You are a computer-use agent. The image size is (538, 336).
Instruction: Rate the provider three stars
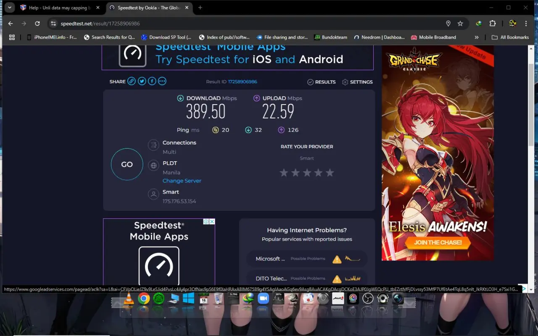point(307,173)
